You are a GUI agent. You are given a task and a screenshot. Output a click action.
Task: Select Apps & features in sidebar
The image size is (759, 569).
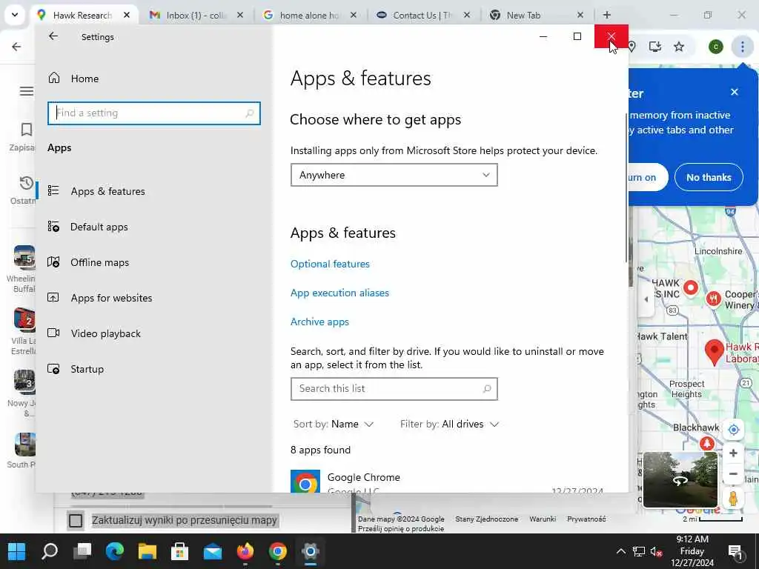107,191
